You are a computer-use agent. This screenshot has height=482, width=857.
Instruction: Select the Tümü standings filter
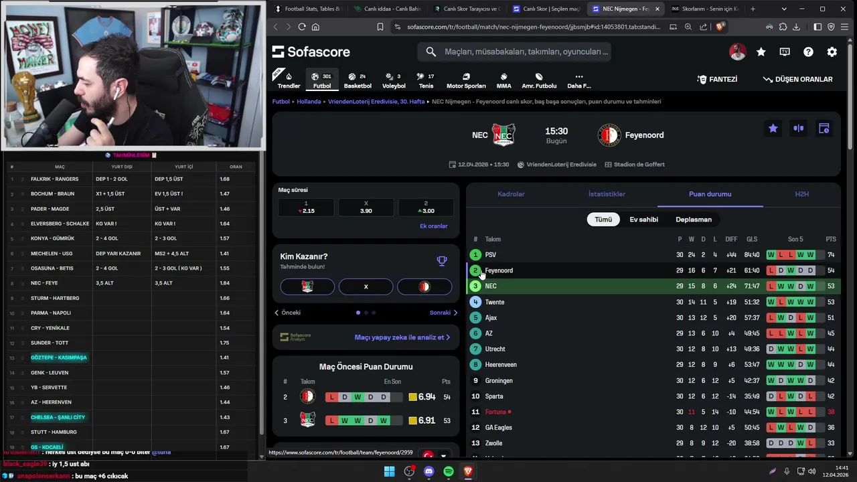coord(603,220)
